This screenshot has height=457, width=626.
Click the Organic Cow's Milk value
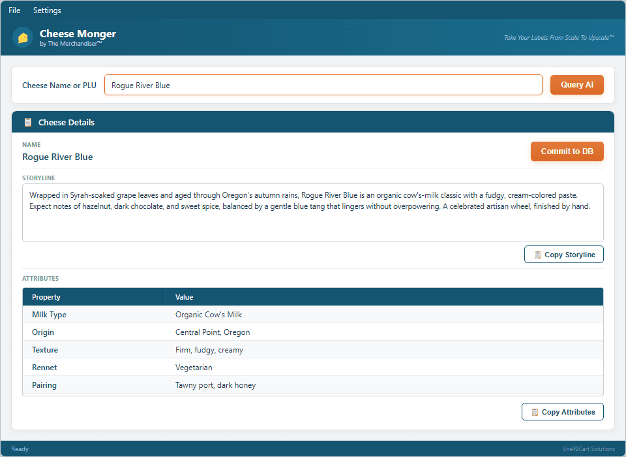(209, 315)
